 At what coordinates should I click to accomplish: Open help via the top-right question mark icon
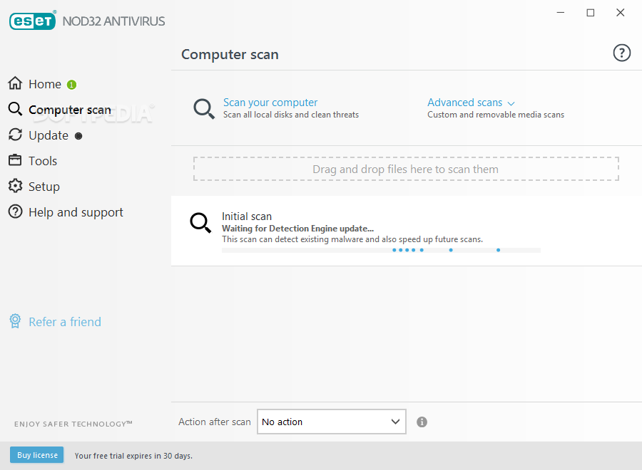tap(621, 53)
